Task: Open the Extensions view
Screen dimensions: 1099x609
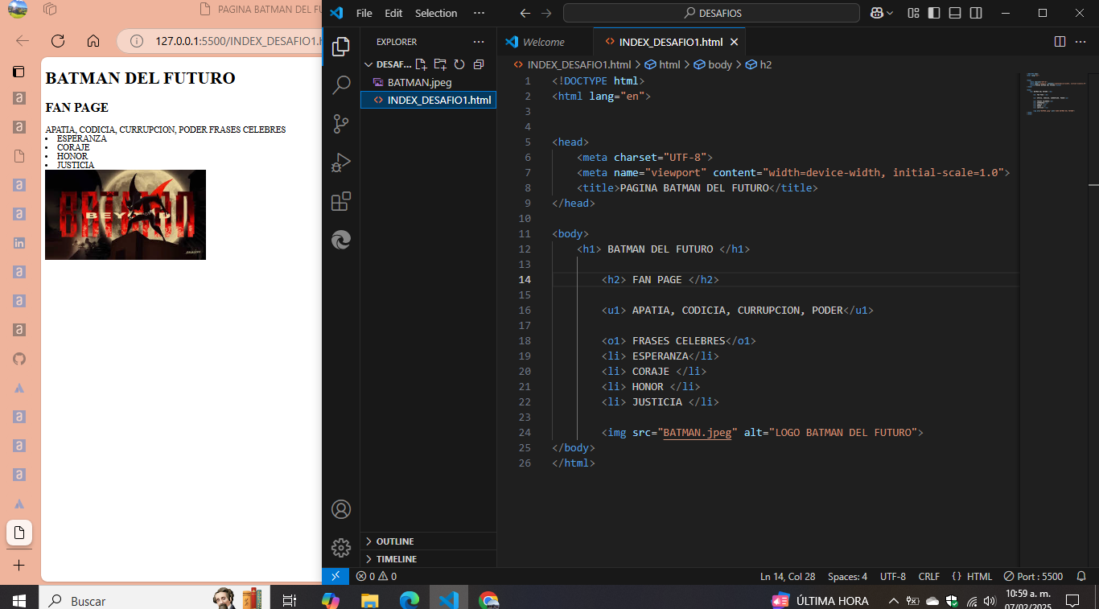Action: tap(341, 200)
